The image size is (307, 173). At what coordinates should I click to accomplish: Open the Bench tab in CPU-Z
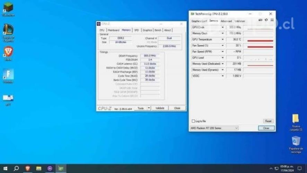pyautogui.click(x=158, y=30)
